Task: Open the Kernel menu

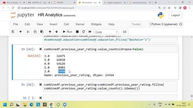Action: pos(80,24)
